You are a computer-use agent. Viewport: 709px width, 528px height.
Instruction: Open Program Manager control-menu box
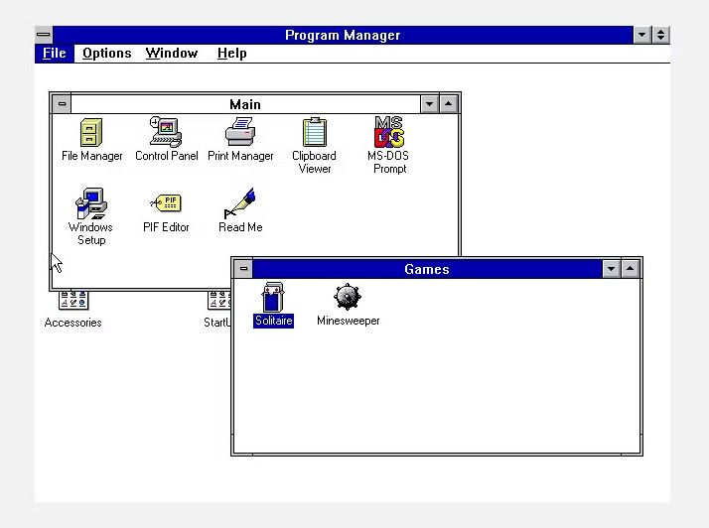click(x=44, y=35)
